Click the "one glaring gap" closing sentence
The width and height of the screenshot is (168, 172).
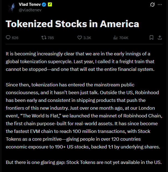pos(84,162)
